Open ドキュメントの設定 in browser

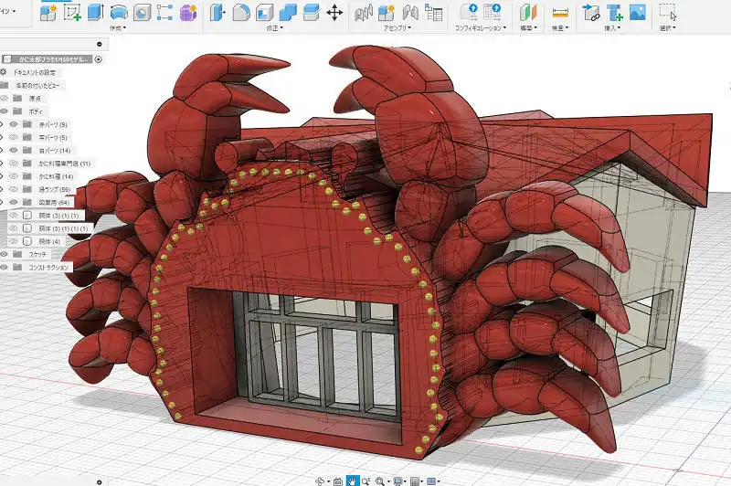[36, 72]
